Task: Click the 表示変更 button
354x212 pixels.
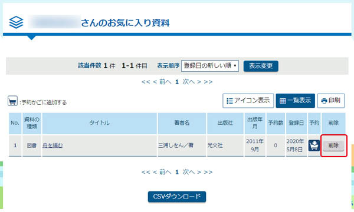Action: tap(261, 66)
